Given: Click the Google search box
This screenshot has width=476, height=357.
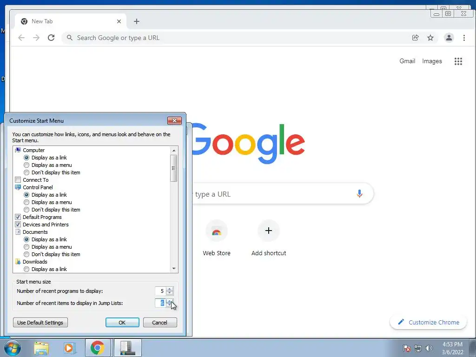Looking at the screenshot, I should (x=282, y=194).
